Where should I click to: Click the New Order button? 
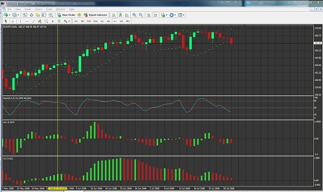tap(66, 15)
